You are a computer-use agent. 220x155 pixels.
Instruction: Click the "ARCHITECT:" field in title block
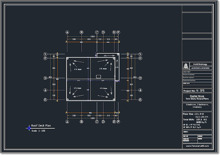coord(197,72)
